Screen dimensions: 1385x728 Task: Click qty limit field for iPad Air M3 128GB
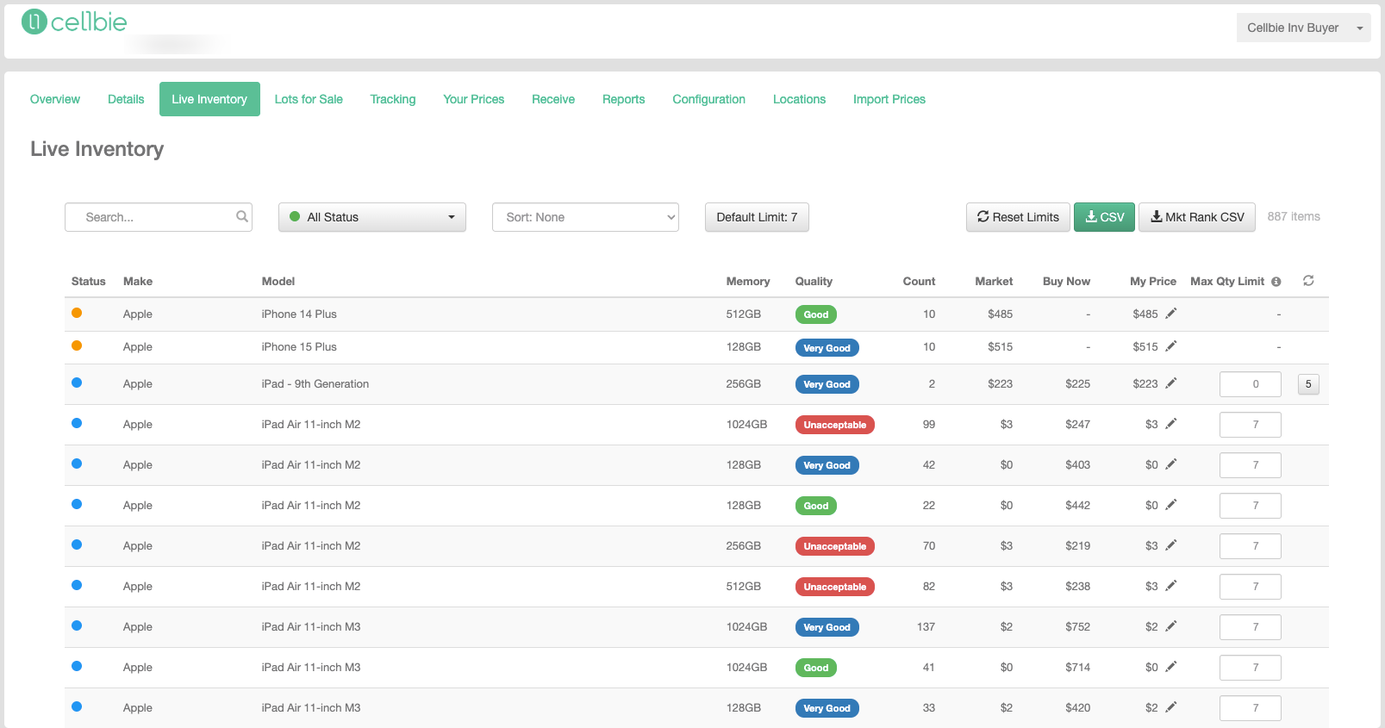click(1251, 708)
